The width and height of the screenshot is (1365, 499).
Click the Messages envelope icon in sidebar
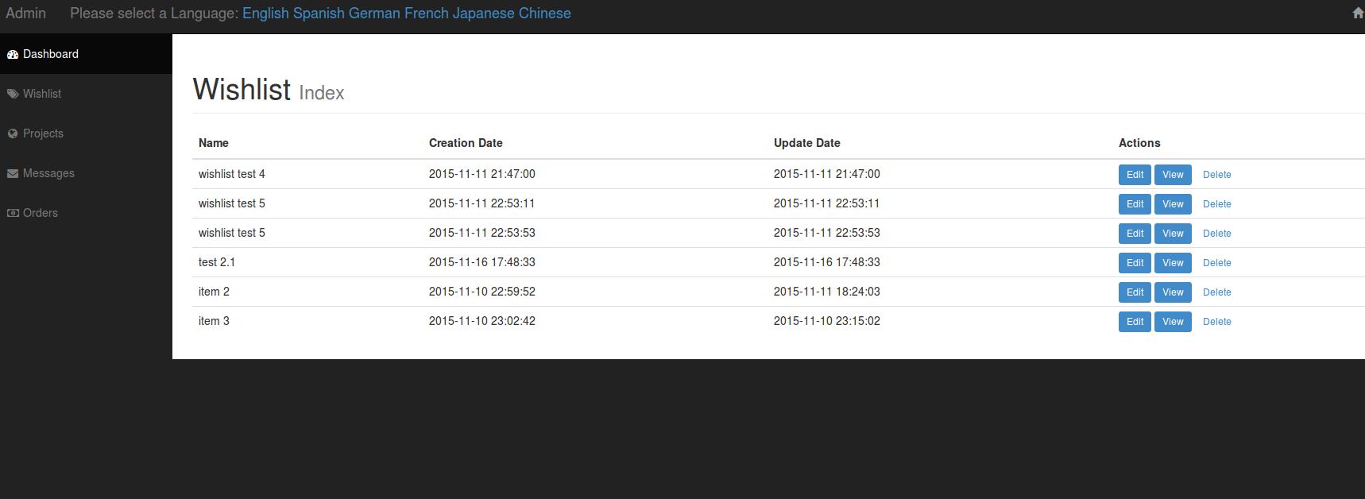pos(13,173)
